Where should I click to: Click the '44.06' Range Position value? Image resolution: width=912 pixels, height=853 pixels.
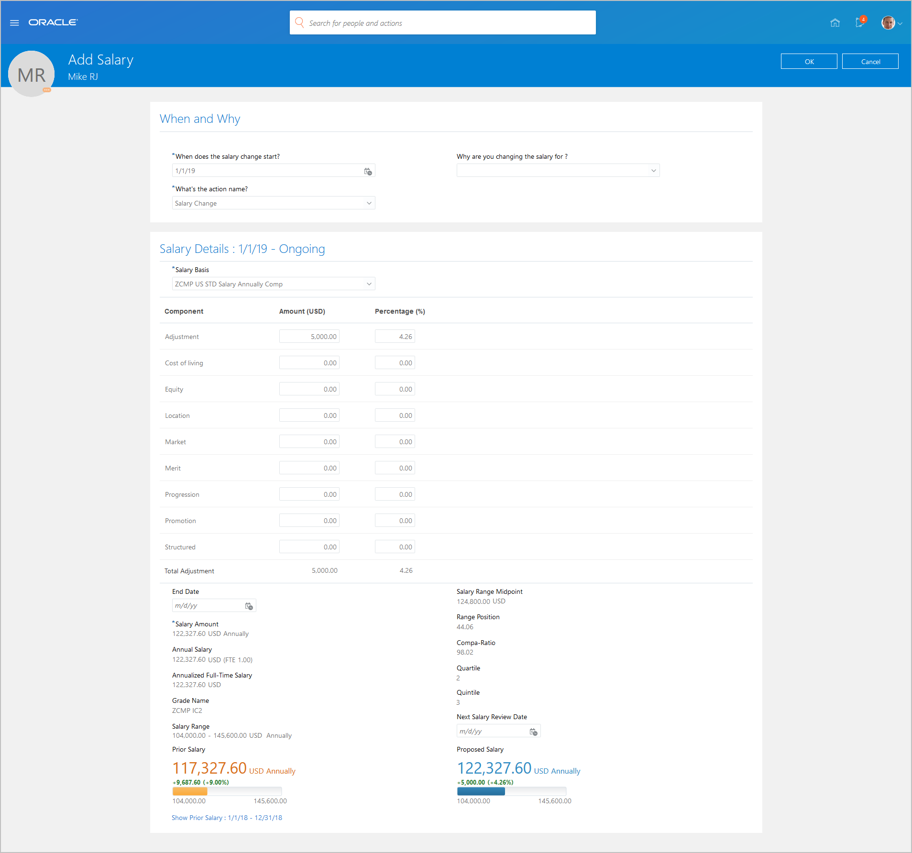coord(465,627)
